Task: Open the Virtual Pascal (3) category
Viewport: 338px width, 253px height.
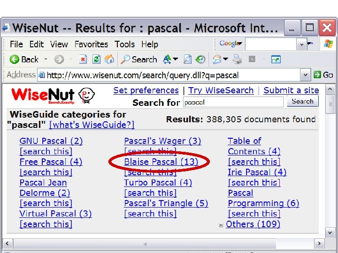Action: [x=55, y=214]
